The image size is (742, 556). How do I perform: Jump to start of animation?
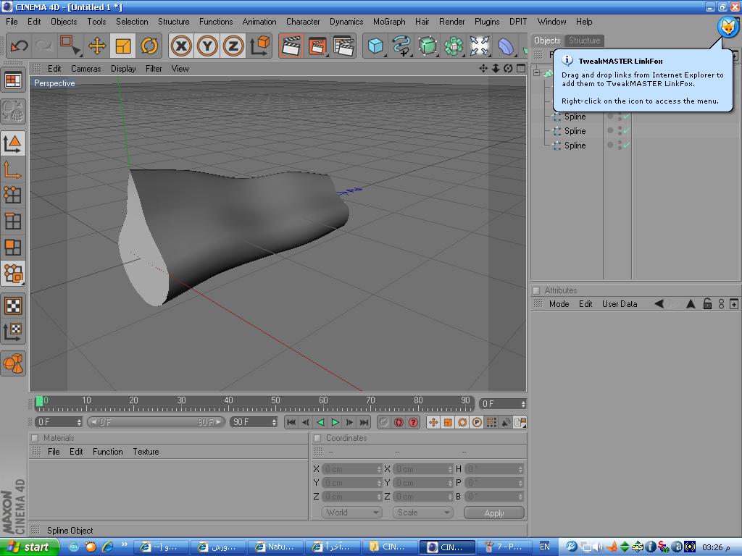[x=291, y=422]
